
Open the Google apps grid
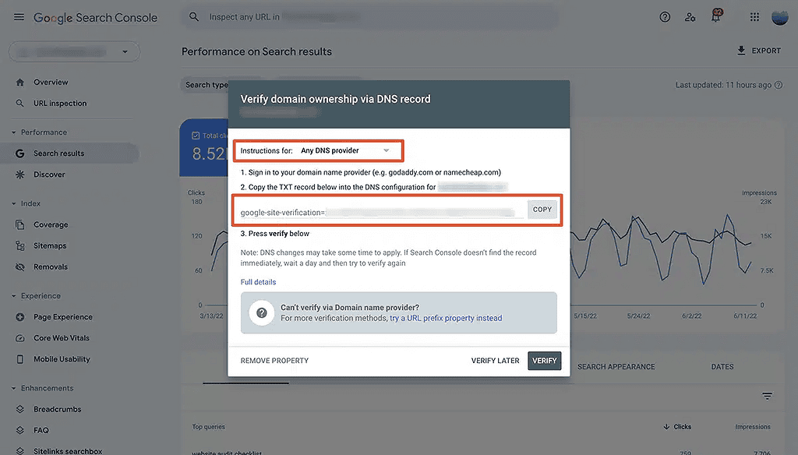(x=754, y=17)
